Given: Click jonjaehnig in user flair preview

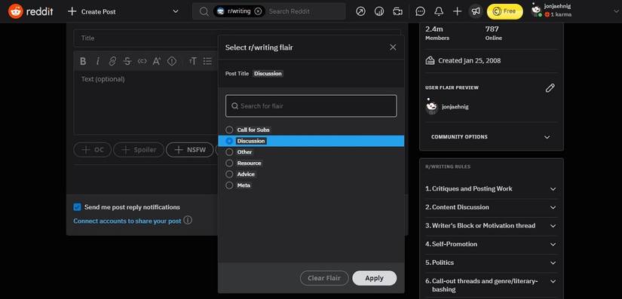Looking at the screenshot, I should [455, 107].
